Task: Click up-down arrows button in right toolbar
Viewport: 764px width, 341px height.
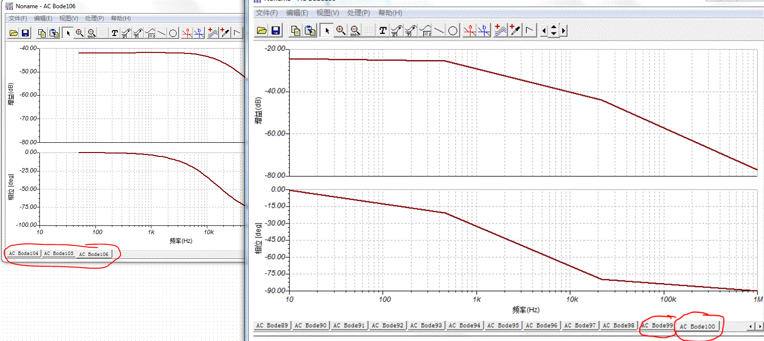Action: point(554,31)
